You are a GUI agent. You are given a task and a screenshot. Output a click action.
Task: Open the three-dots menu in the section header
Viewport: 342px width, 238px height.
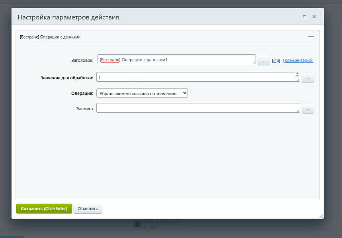click(x=311, y=37)
